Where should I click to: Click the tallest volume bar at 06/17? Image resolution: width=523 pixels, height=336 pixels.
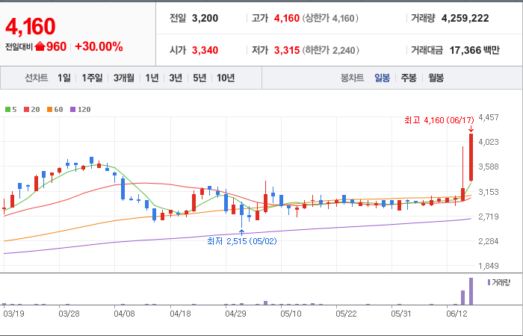(471, 291)
